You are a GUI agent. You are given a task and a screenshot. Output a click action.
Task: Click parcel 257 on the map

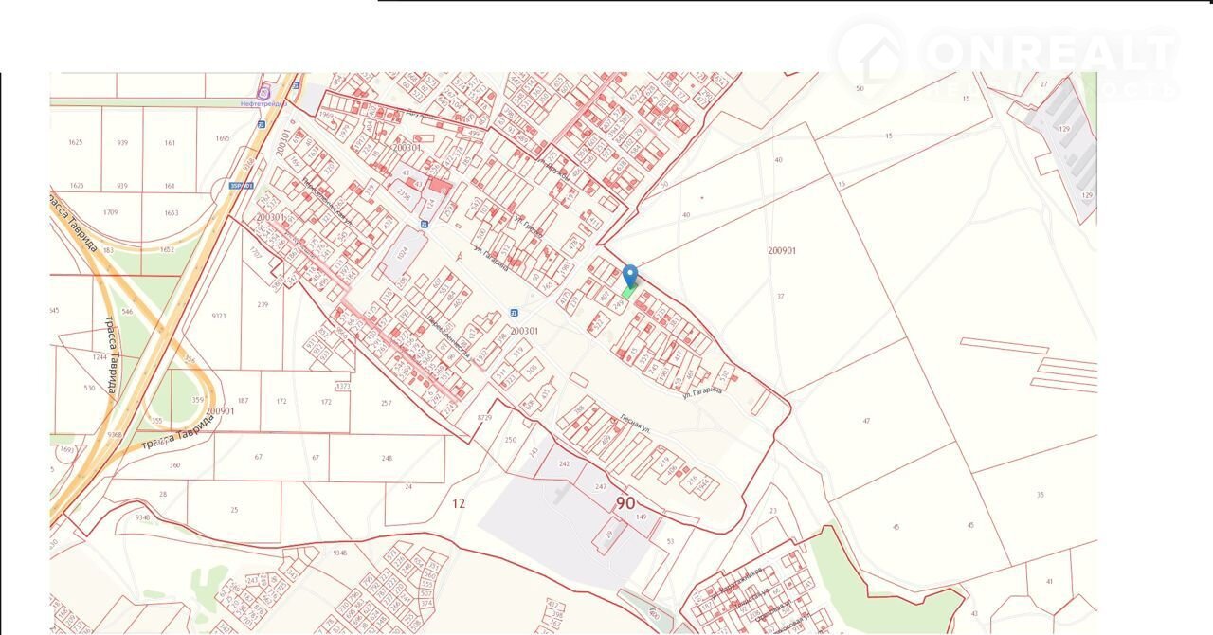coord(386,404)
